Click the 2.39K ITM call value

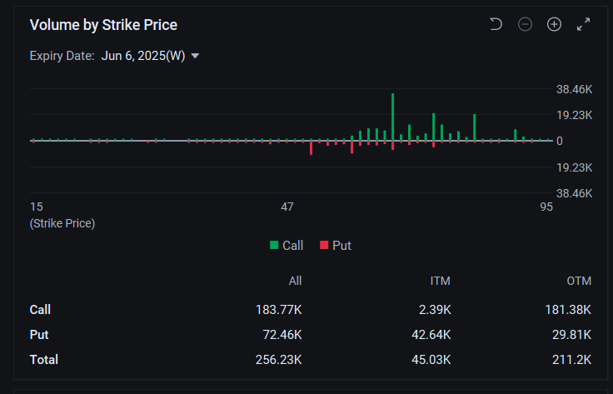pyautogui.click(x=435, y=310)
